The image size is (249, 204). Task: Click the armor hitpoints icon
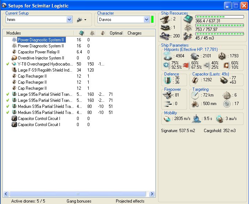pos(194,56)
